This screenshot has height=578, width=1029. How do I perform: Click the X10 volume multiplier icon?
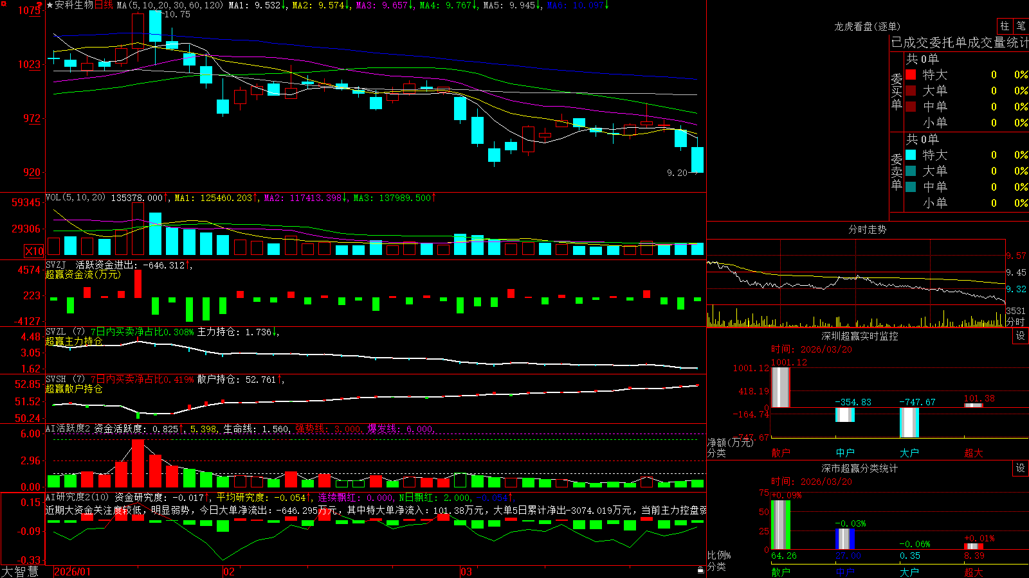point(34,251)
